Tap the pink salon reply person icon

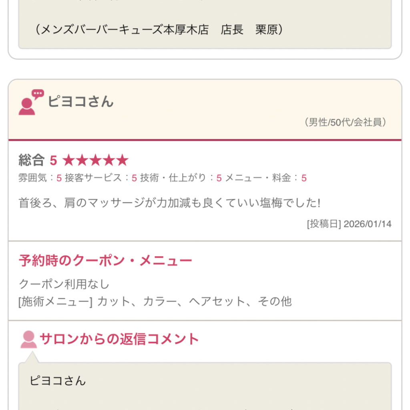click(x=28, y=340)
